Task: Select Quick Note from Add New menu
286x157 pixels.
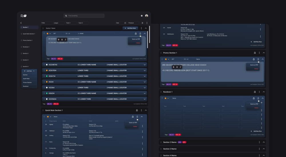Action: click(26, 78)
